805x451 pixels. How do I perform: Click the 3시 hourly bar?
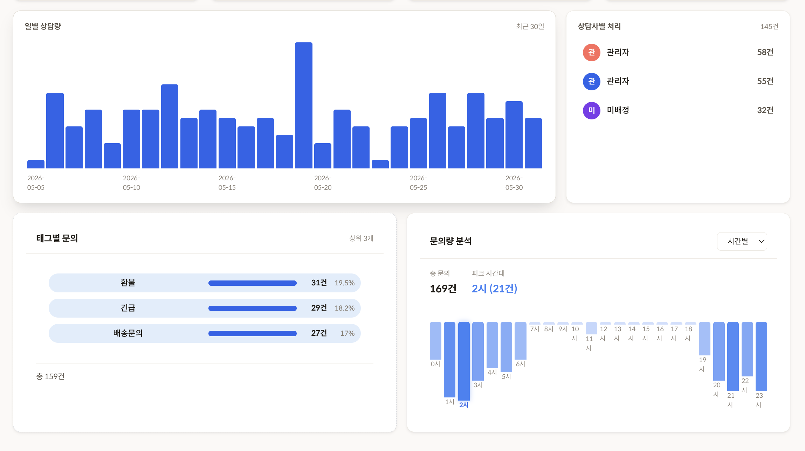pos(478,351)
